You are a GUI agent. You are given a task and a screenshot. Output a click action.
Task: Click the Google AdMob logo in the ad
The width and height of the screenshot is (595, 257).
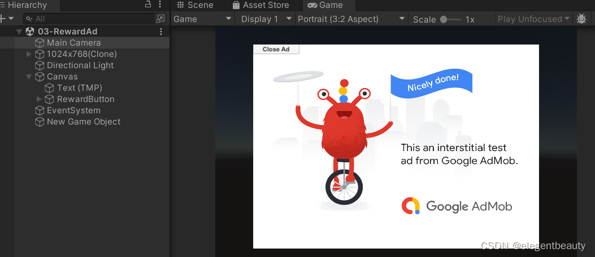[x=457, y=206]
